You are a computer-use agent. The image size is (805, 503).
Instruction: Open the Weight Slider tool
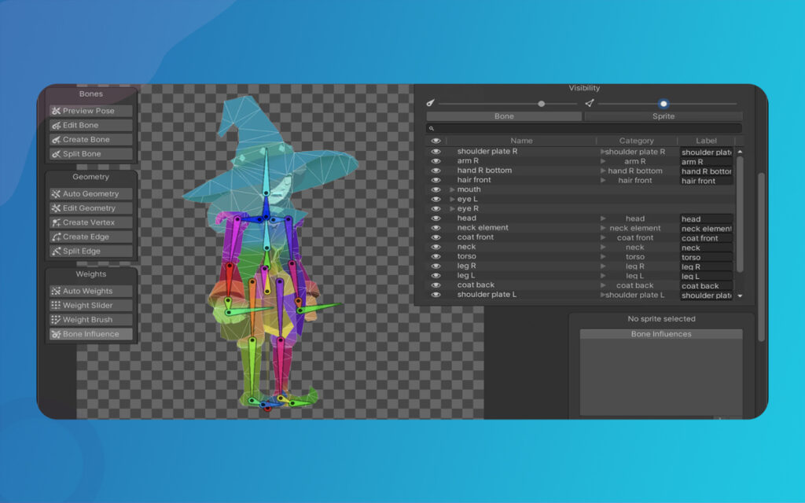(90, 305)
